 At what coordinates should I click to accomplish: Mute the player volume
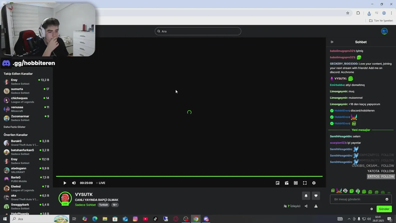click(x=74, y=183)
